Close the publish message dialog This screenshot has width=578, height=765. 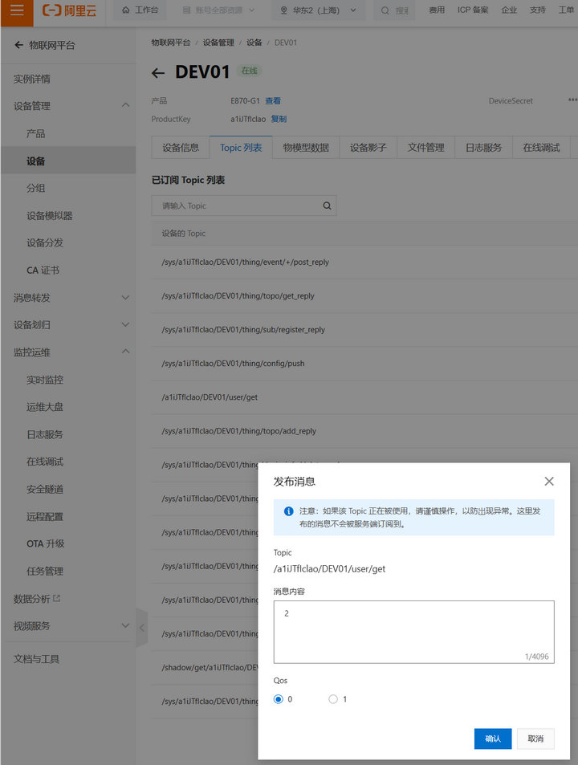[549, 481]
